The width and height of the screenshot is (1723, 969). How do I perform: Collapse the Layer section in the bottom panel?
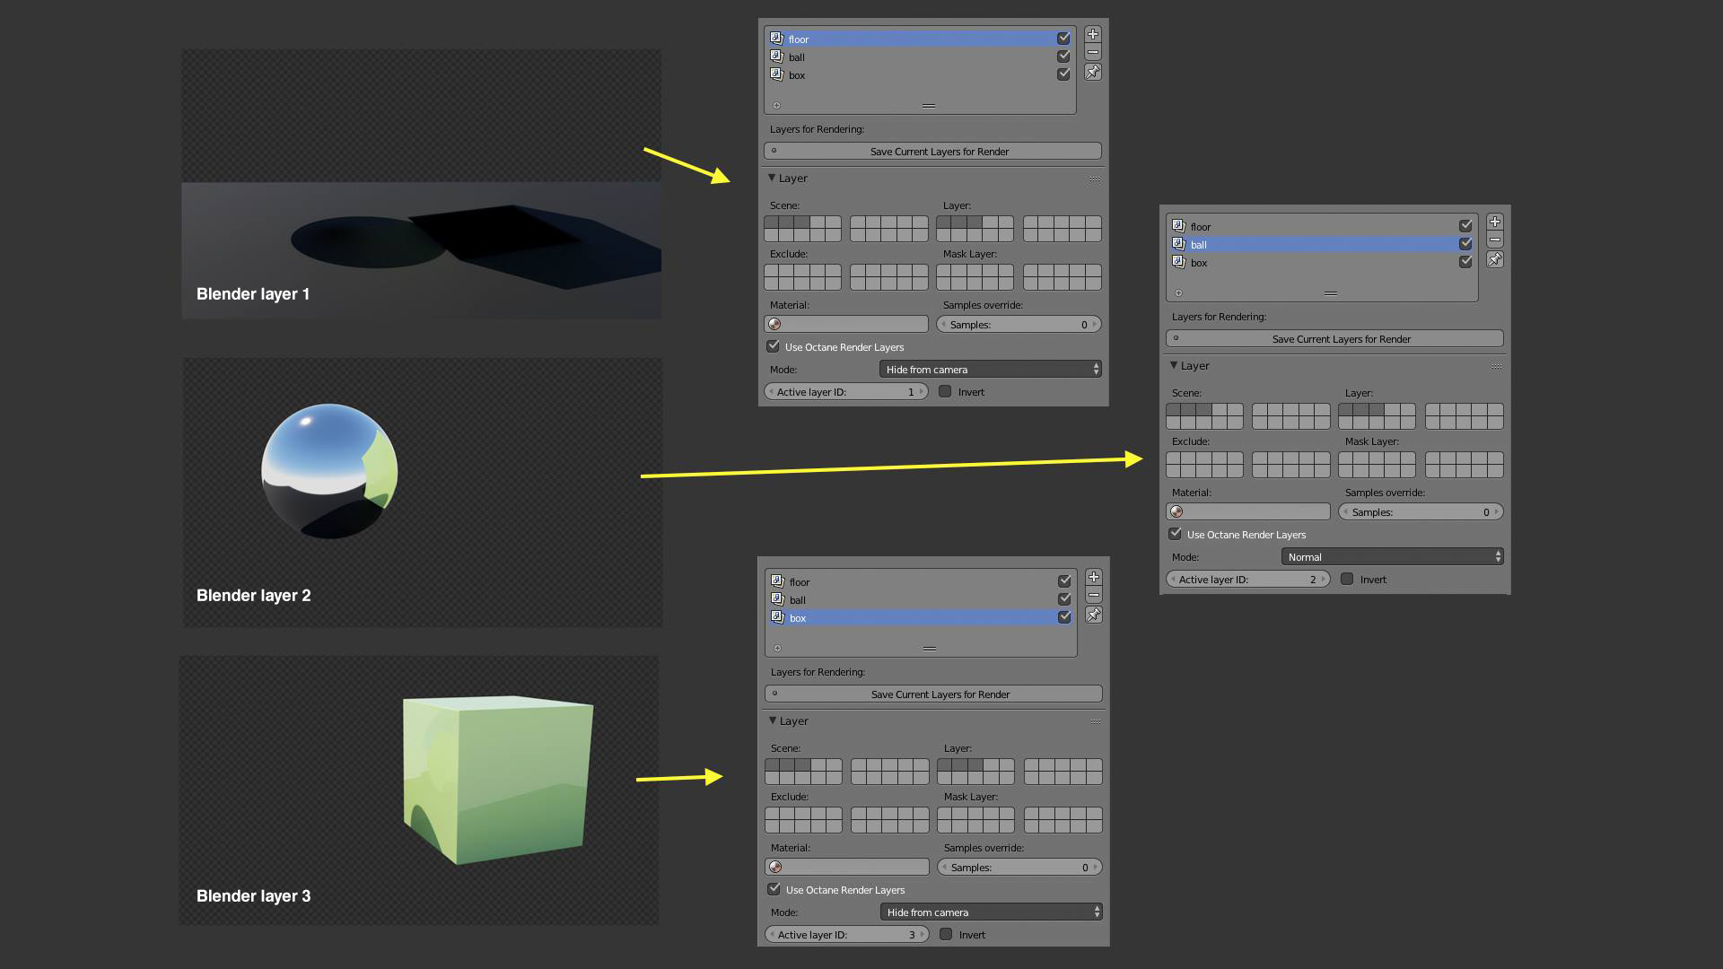773,720
